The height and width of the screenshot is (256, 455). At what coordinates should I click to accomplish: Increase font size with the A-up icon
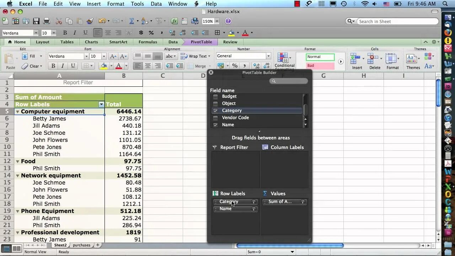[x=113, y=56]
